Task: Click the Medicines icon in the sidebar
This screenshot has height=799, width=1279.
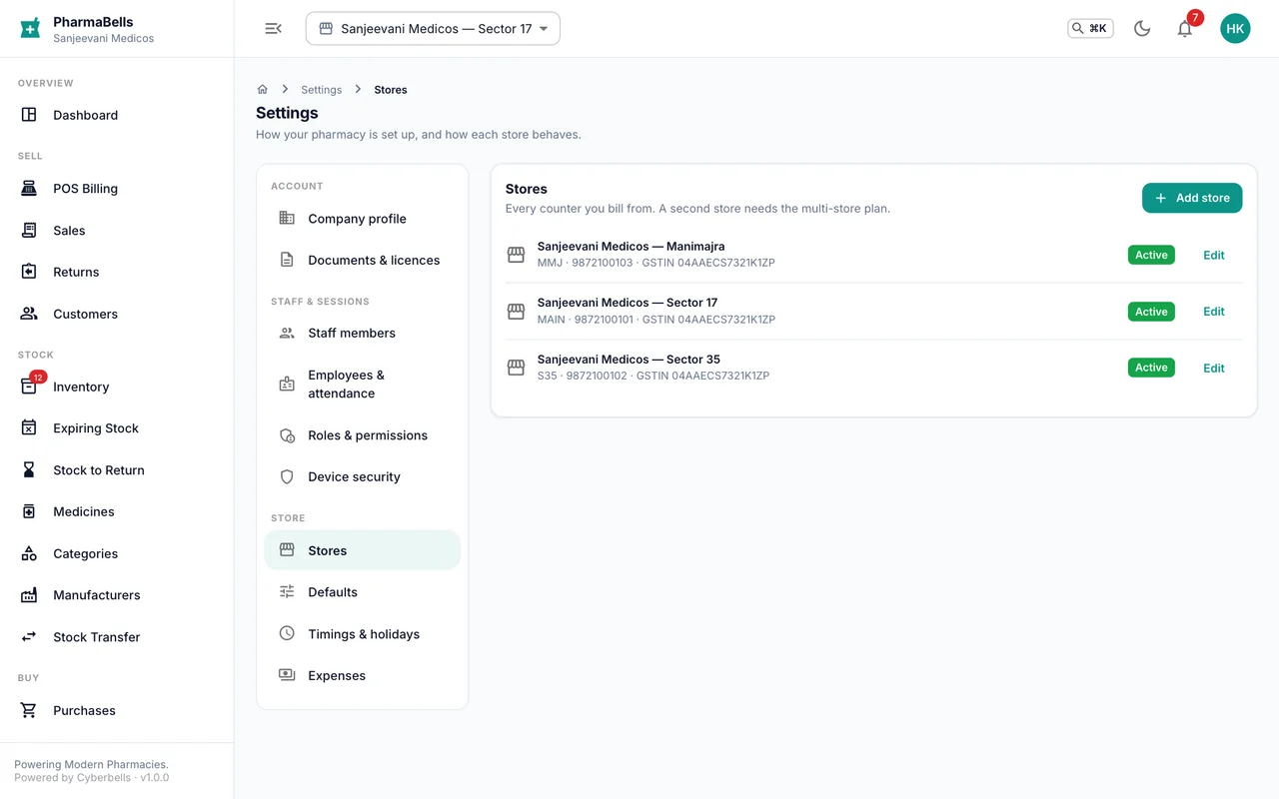Action: 29,511
